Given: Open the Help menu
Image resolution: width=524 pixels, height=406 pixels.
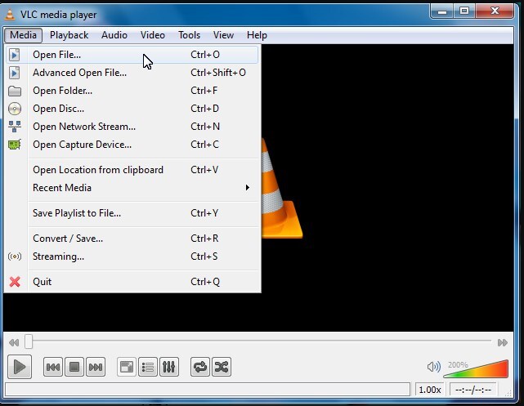Looking at the screenshot, I should click(257, 35).
